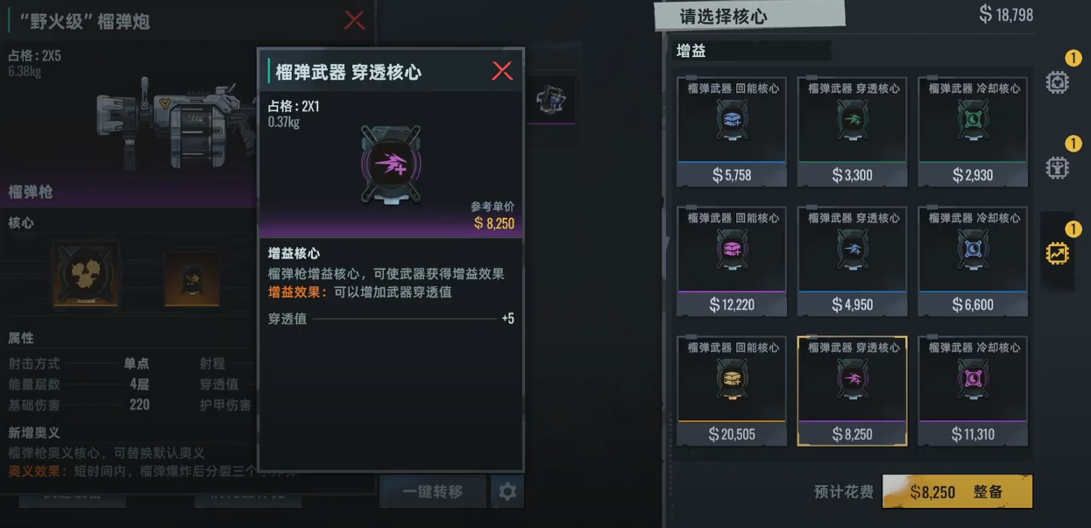Select the $6,600 cooling core
The image size is (1091, 528).
[973, 261]
